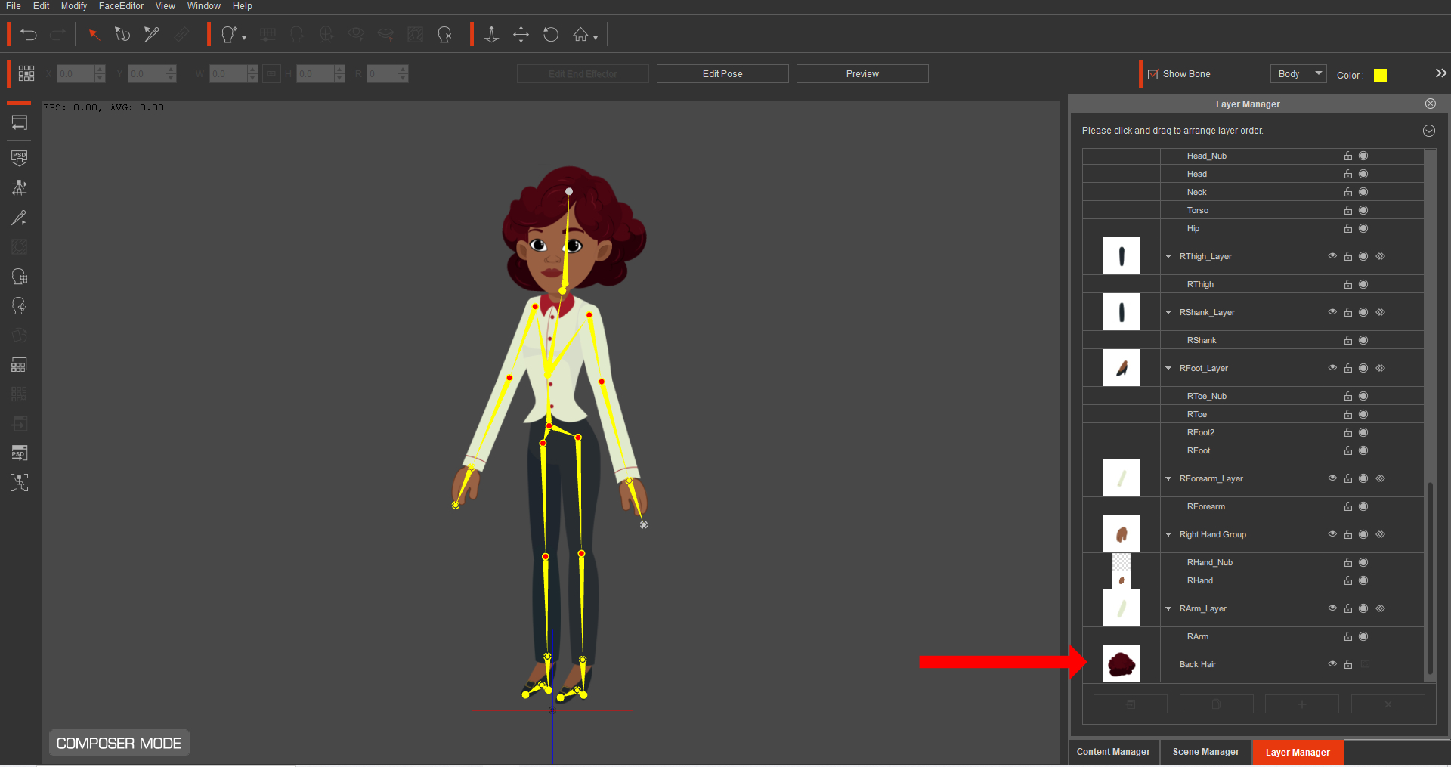This screenshot has height=767, width=1451.
Task: Click the Back to Stage icon
Action: tap(20, 123)
